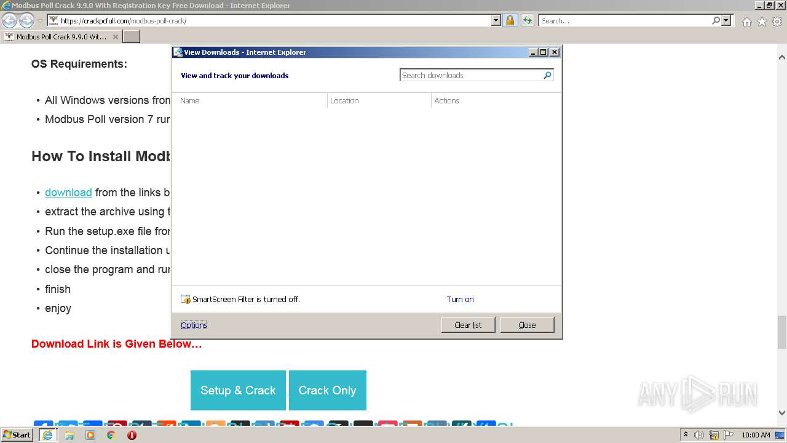Viewport: 787px width, 443px height.
Task: Open Favorites star icon
Action: pos(762,22)
